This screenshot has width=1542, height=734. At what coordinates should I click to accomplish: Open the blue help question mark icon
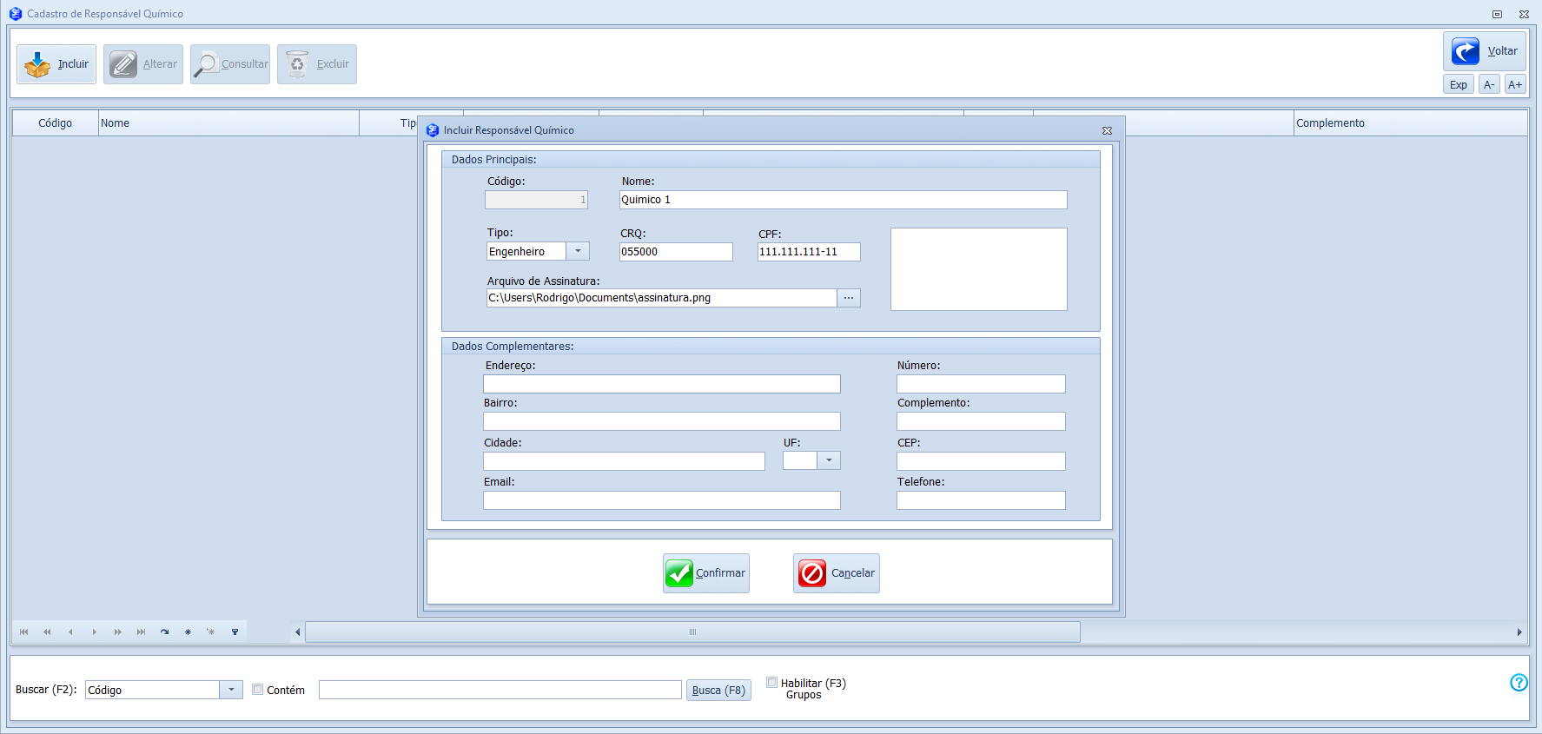[1518, 683]
